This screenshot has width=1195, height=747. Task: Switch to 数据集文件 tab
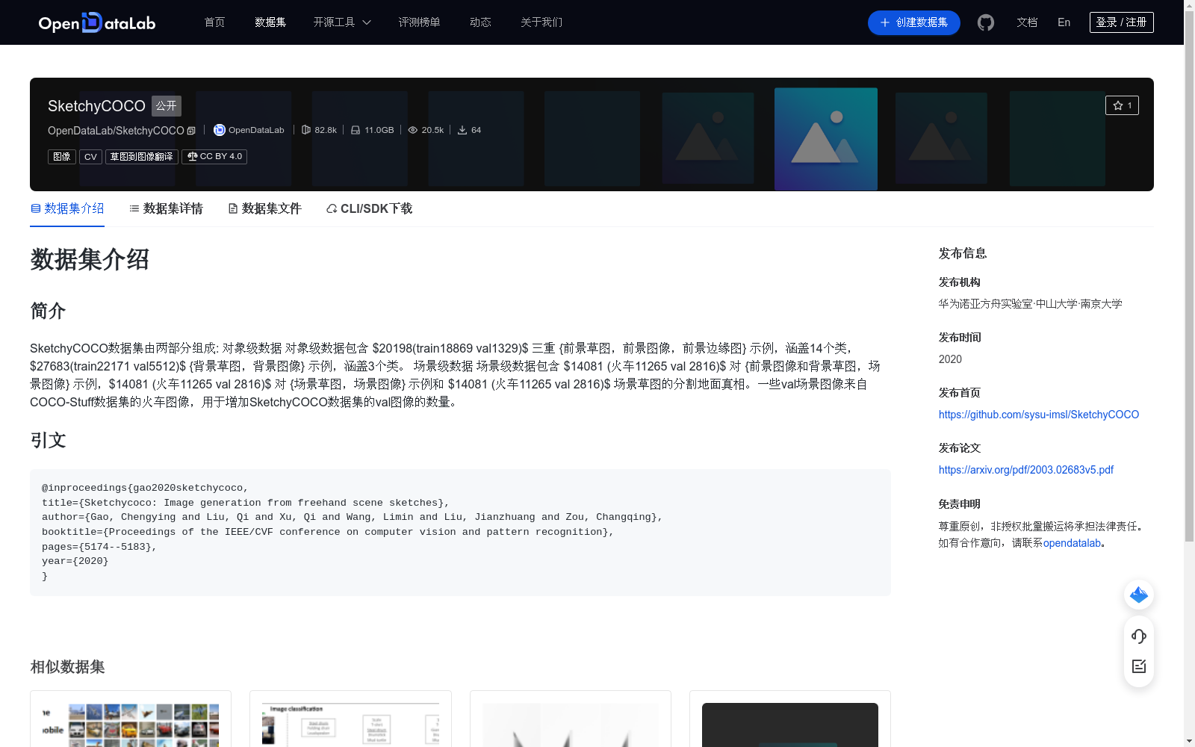pos(264,208)
